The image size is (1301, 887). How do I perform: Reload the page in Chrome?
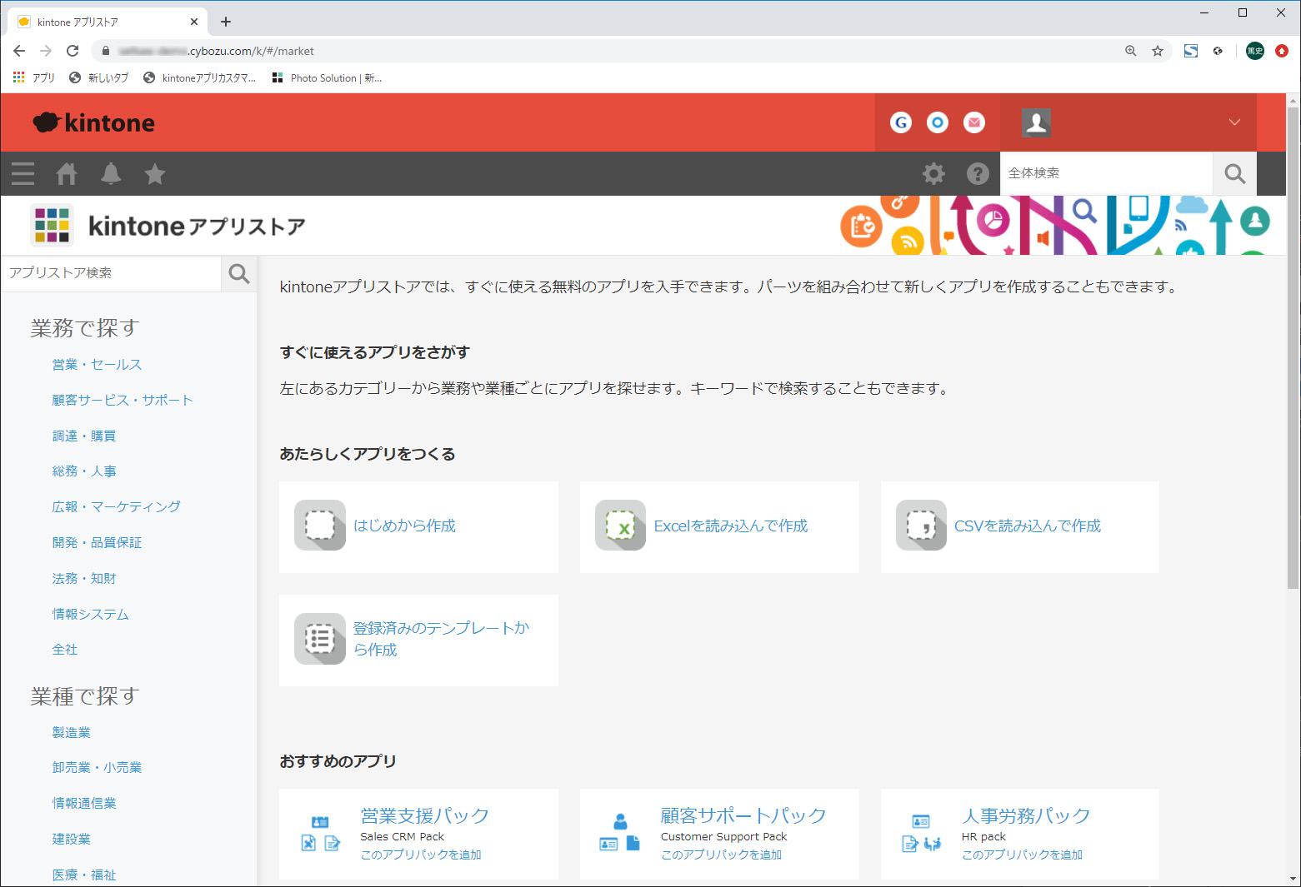coord(73,51)
